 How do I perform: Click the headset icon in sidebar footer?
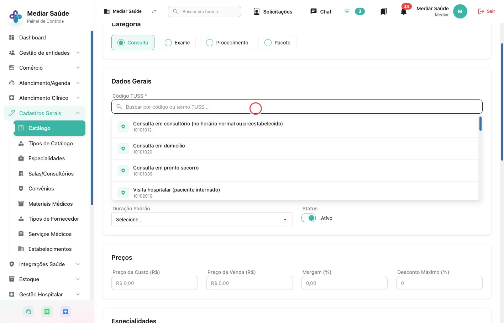(28, 312)
